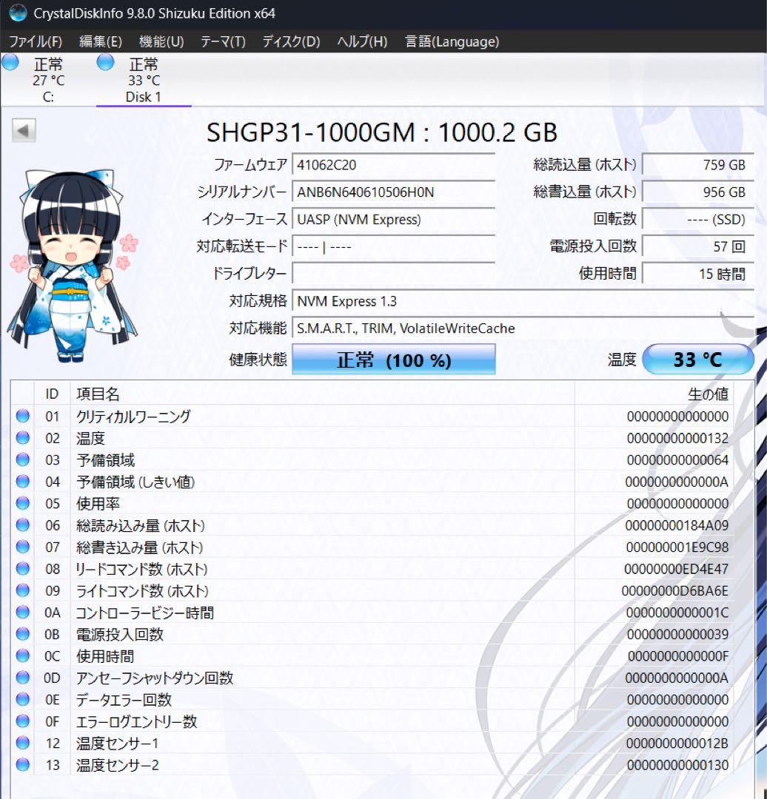Select the データエラー回数 attribute name
This screenshot has width=767, height=799.
(124, 700)
